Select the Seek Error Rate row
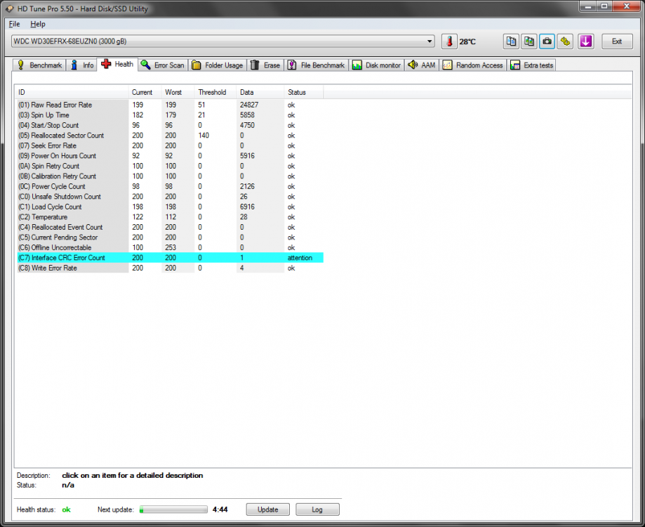The image size is (645, 527). (x=170, y=145)
